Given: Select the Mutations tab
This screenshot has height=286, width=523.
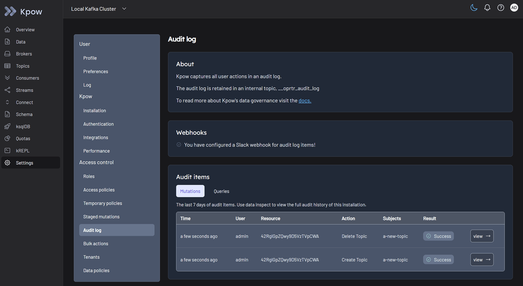Looking at the screenshot, I should 190,191.
